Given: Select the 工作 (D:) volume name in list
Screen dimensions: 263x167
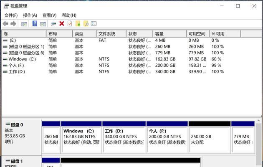Looking at the screenshot, I should click(x=17, y=72).
